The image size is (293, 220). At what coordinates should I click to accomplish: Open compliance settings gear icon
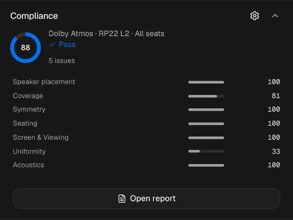(x=254, y=16)
